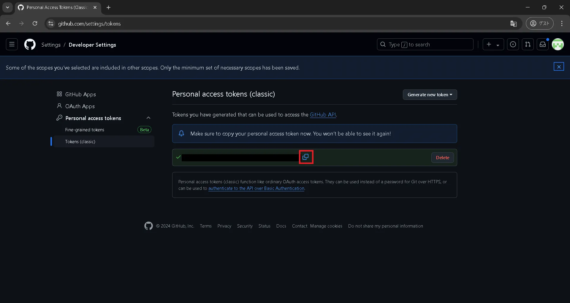This screenshot has height=303, width=570.
Task: Select the Personal Access Tokens browser tab
Action: click(57, 7)
